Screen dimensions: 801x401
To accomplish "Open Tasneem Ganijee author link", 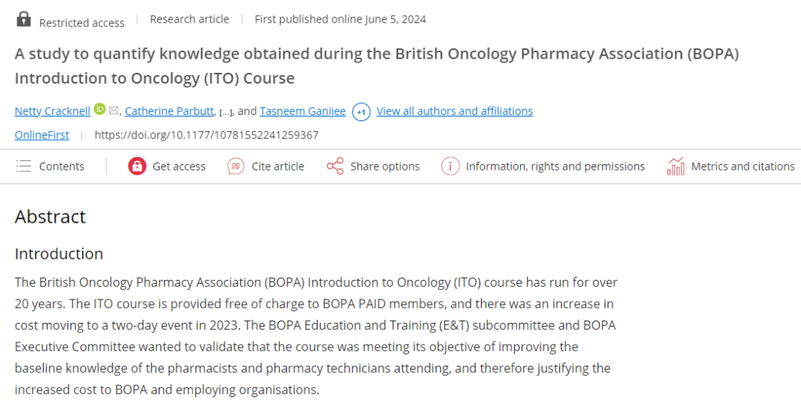I will pyautogui.click(x=303, y=111).
